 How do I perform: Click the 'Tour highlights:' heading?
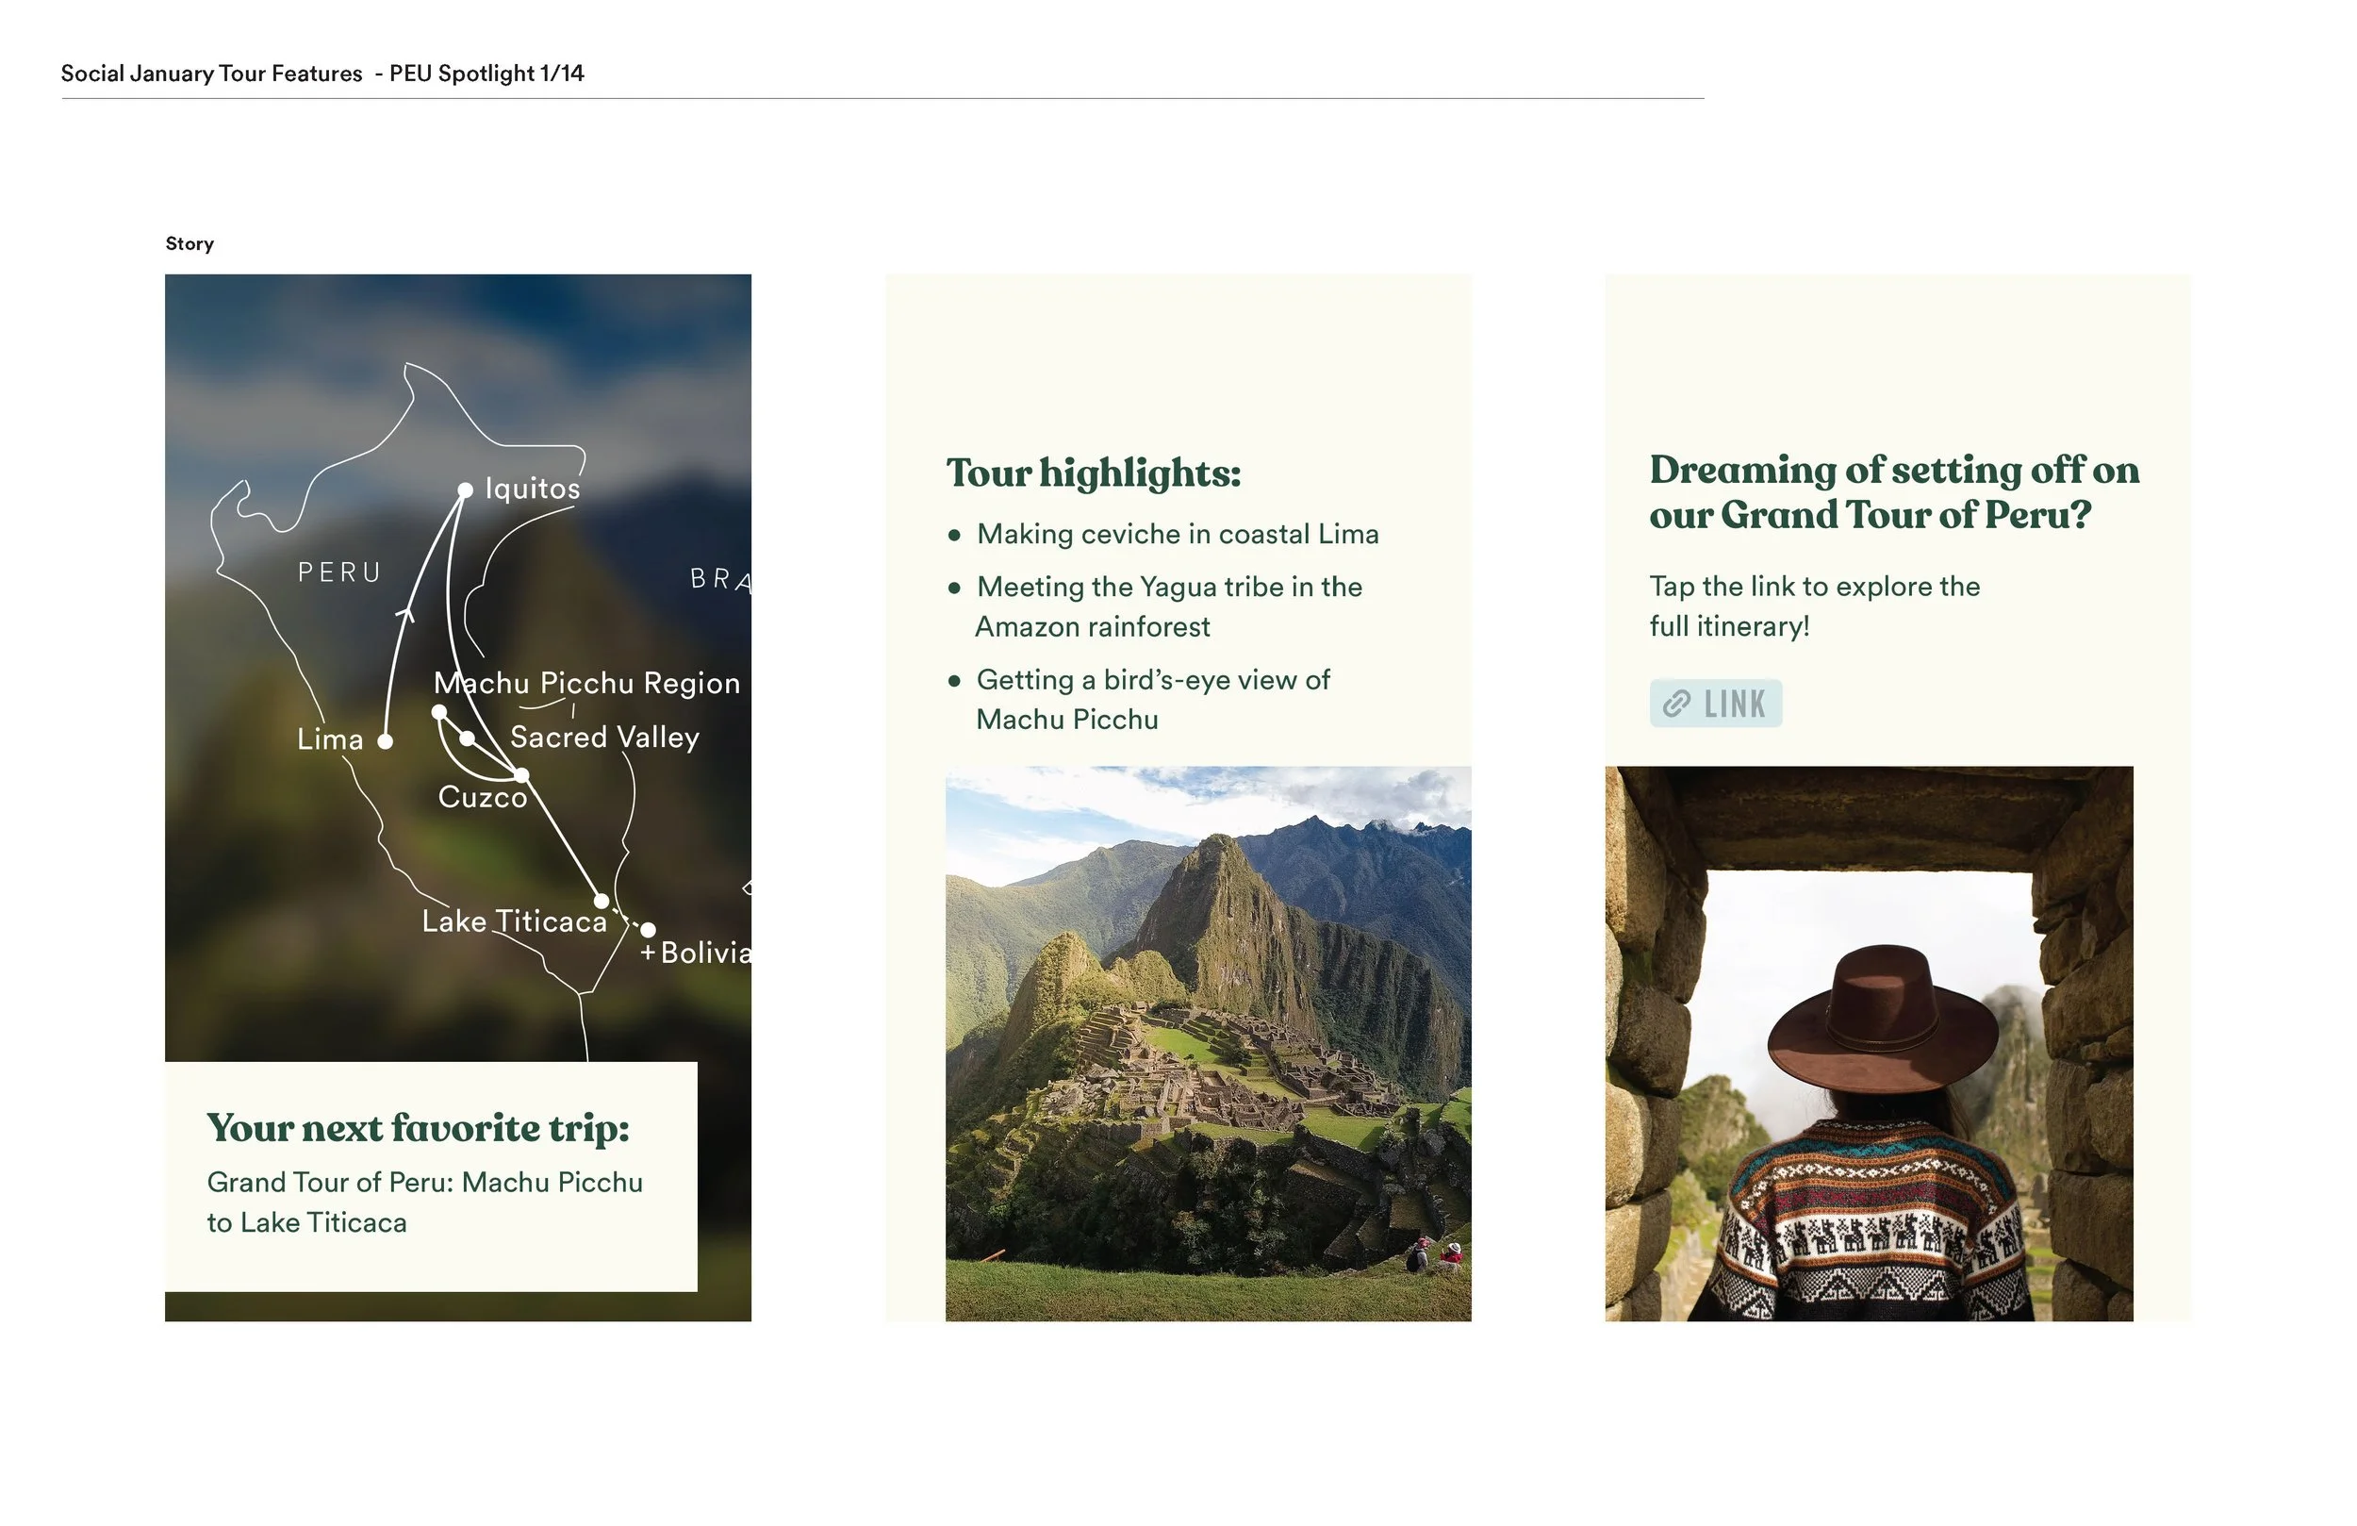1093,473
